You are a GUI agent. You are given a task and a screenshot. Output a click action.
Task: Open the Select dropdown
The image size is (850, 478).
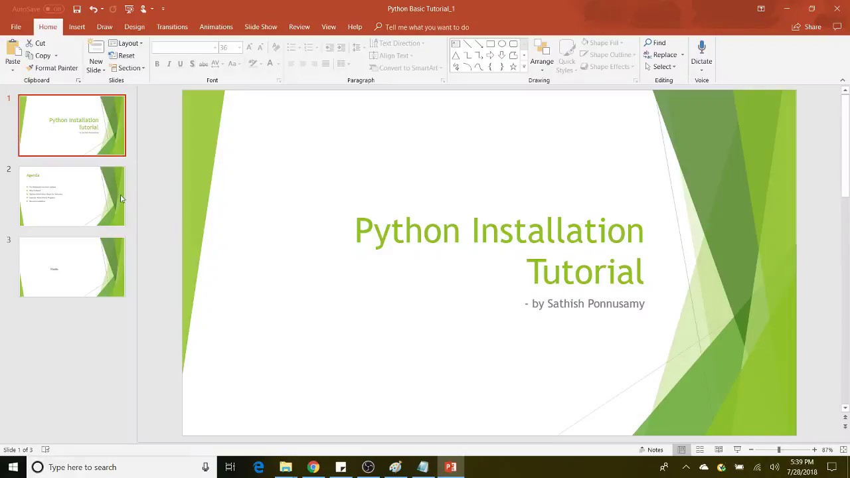point(660,67)
